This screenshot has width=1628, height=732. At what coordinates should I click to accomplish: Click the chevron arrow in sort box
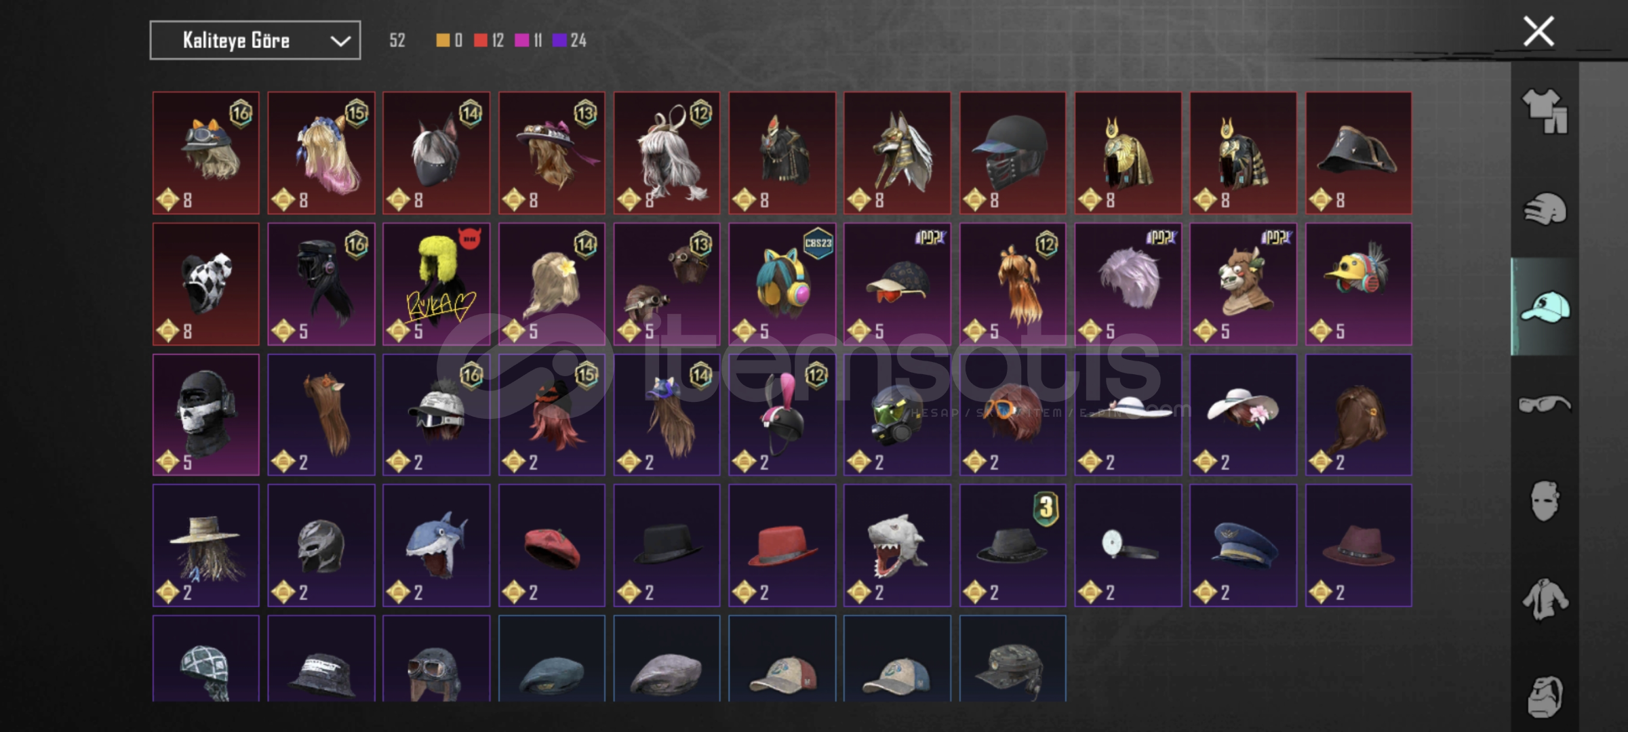coord(340,41)
